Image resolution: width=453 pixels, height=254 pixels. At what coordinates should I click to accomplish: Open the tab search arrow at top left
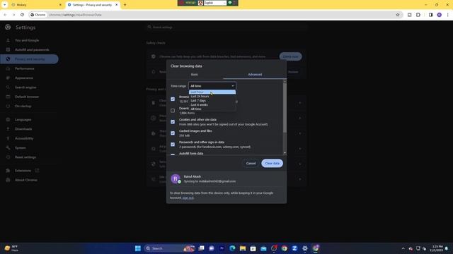point(5,5)
